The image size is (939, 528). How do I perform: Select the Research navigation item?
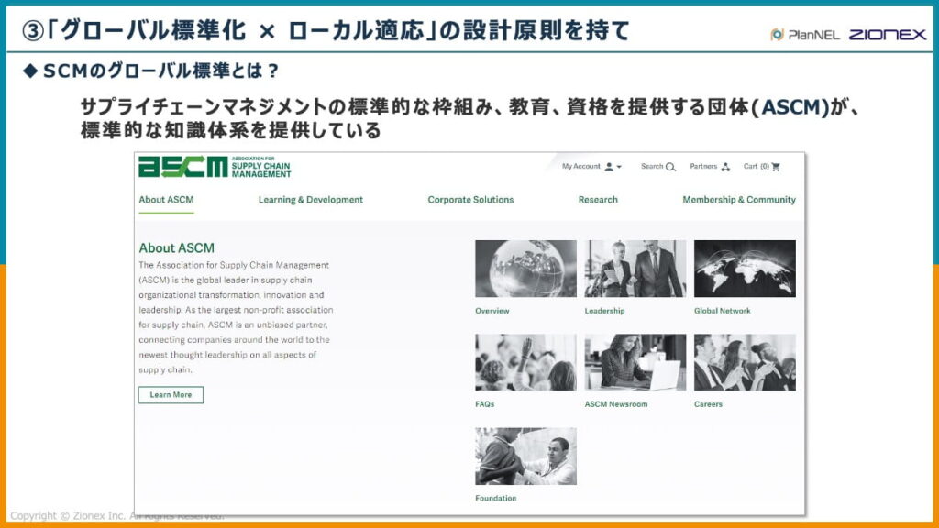coord(598,199)
